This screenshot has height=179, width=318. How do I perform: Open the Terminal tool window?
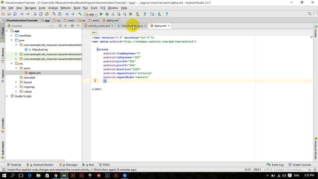coord(14,165)
